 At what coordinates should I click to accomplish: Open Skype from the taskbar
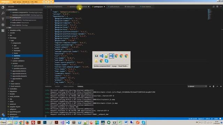tap(144, 123)
